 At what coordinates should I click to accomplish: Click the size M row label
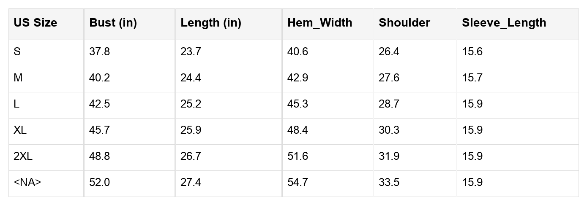[18, 78]
